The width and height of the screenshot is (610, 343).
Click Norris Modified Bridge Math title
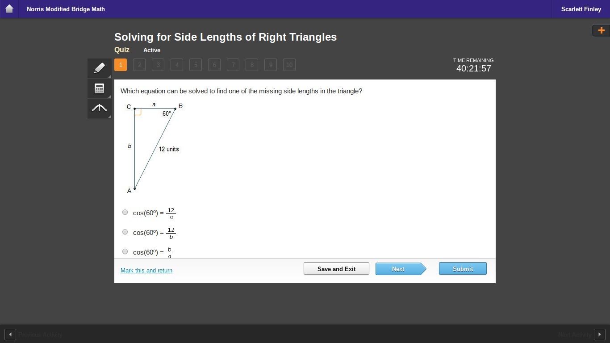(66, 9)
